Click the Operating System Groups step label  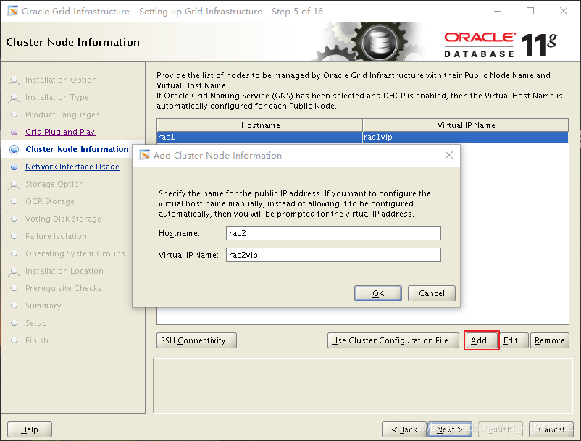point(75,253)
